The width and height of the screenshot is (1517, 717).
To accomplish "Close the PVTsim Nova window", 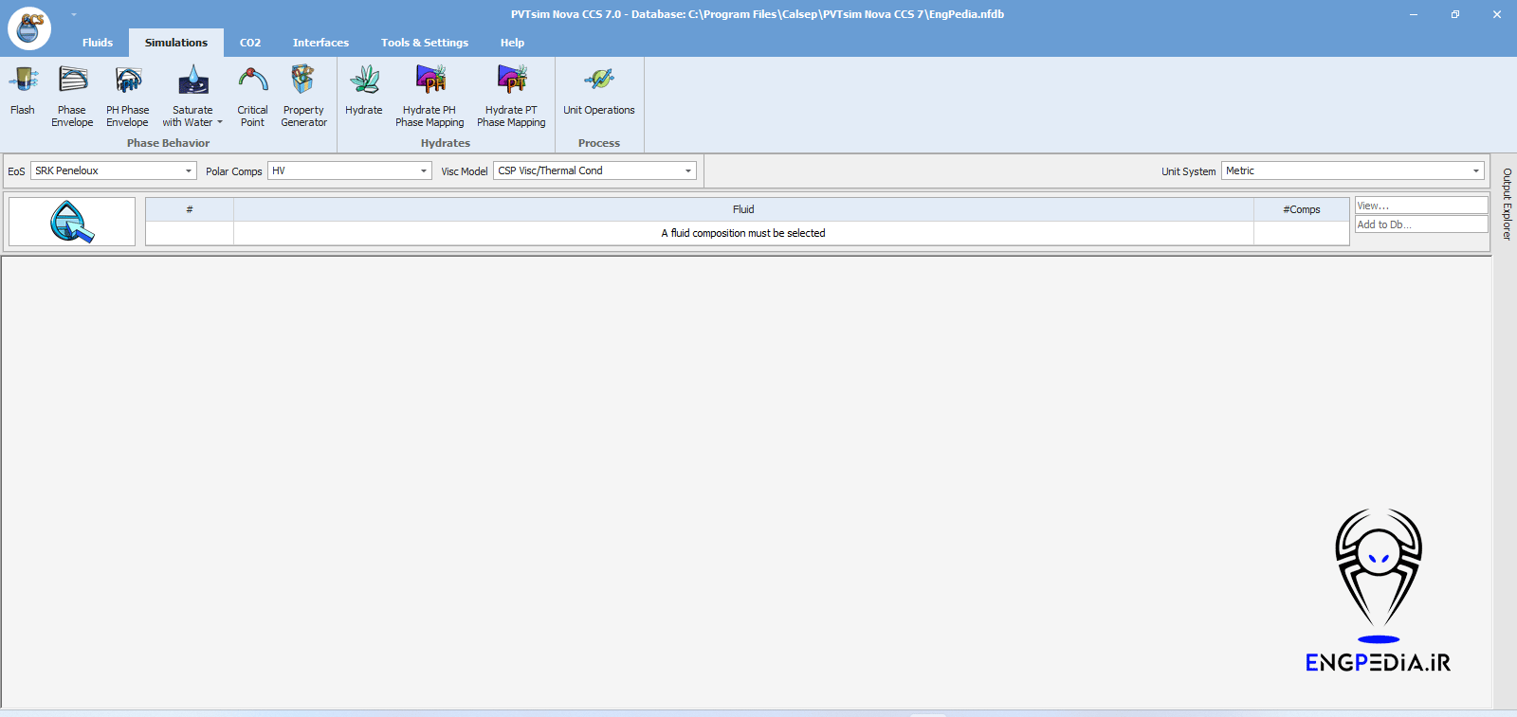I will pos(1497,14).
